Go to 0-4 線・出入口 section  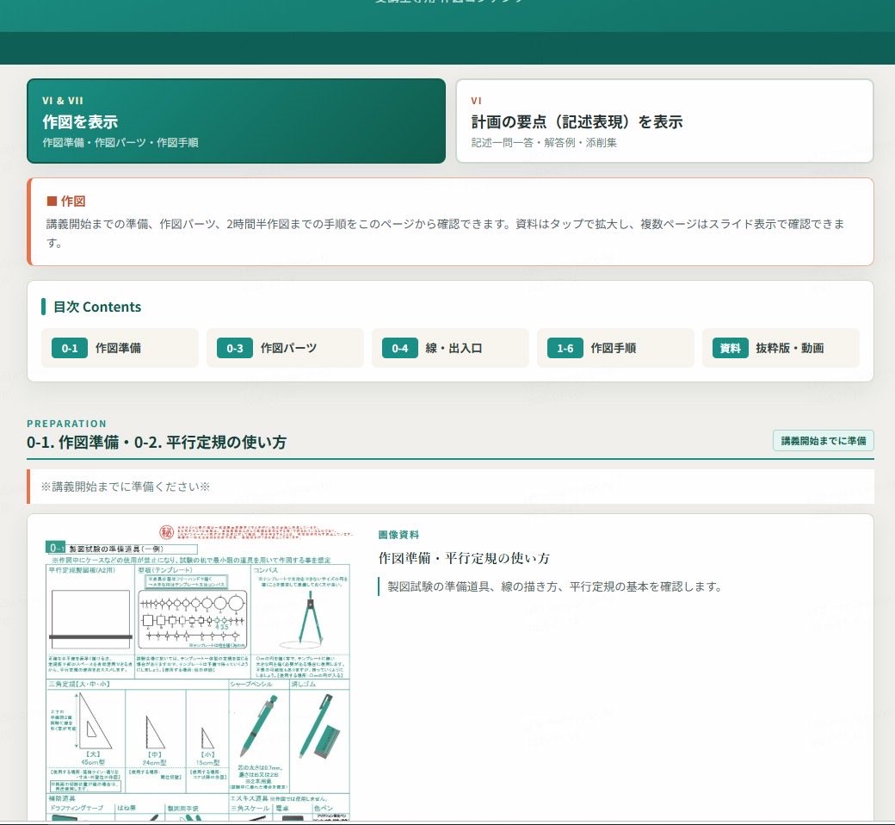click(x=450, y=348)
